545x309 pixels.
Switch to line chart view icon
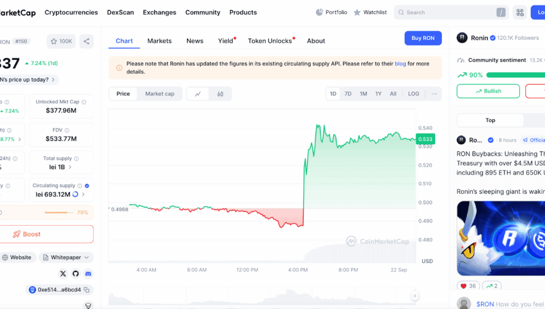pos(198,94)
